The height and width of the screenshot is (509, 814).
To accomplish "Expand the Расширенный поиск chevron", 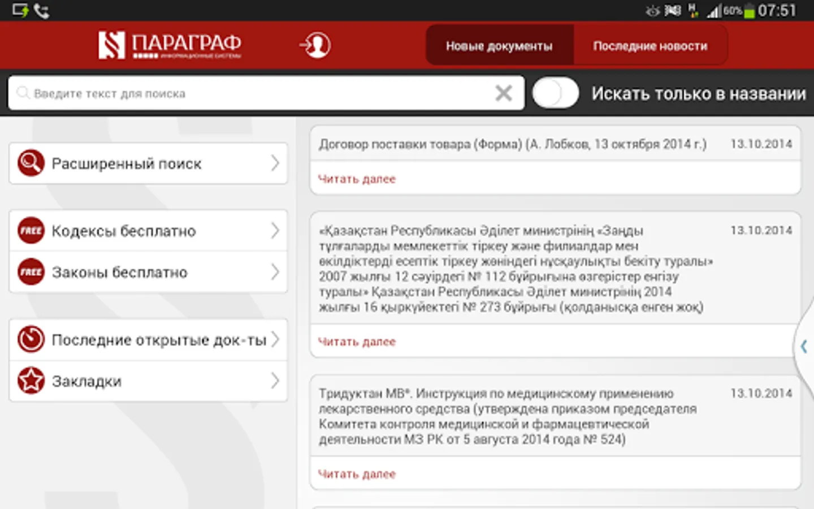I will (275, 163).
